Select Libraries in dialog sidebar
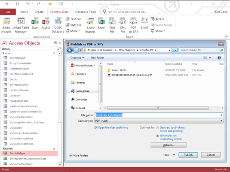This screenshot has width=230, height=172. [78, 82]
